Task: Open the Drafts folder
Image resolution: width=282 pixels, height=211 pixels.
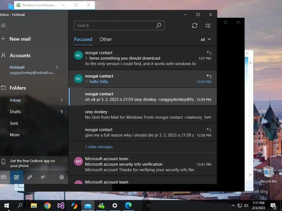Action: pyautogui.click(x=34, y=112)
